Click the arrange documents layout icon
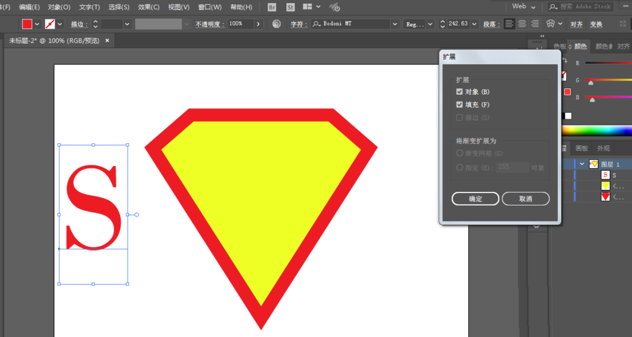The width and height of the screenshot is (632, 337). pos(308,7)
